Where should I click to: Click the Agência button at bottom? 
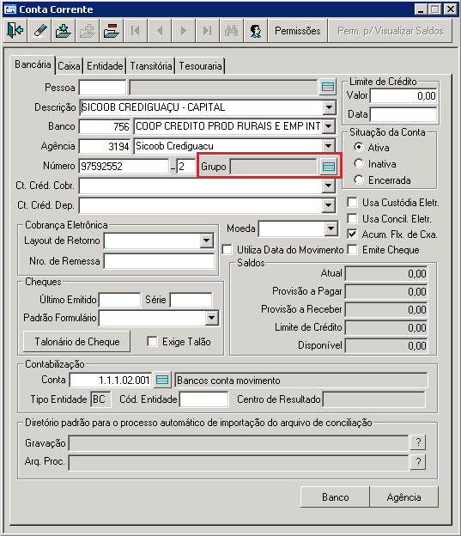[404, 497]
